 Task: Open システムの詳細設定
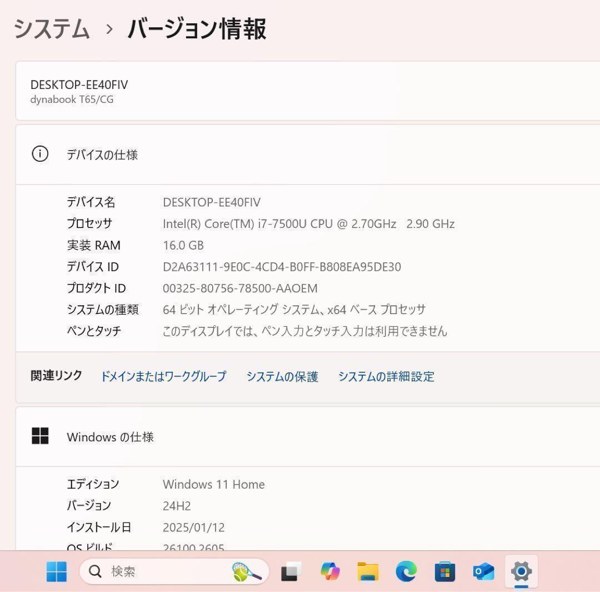(387, 376)
